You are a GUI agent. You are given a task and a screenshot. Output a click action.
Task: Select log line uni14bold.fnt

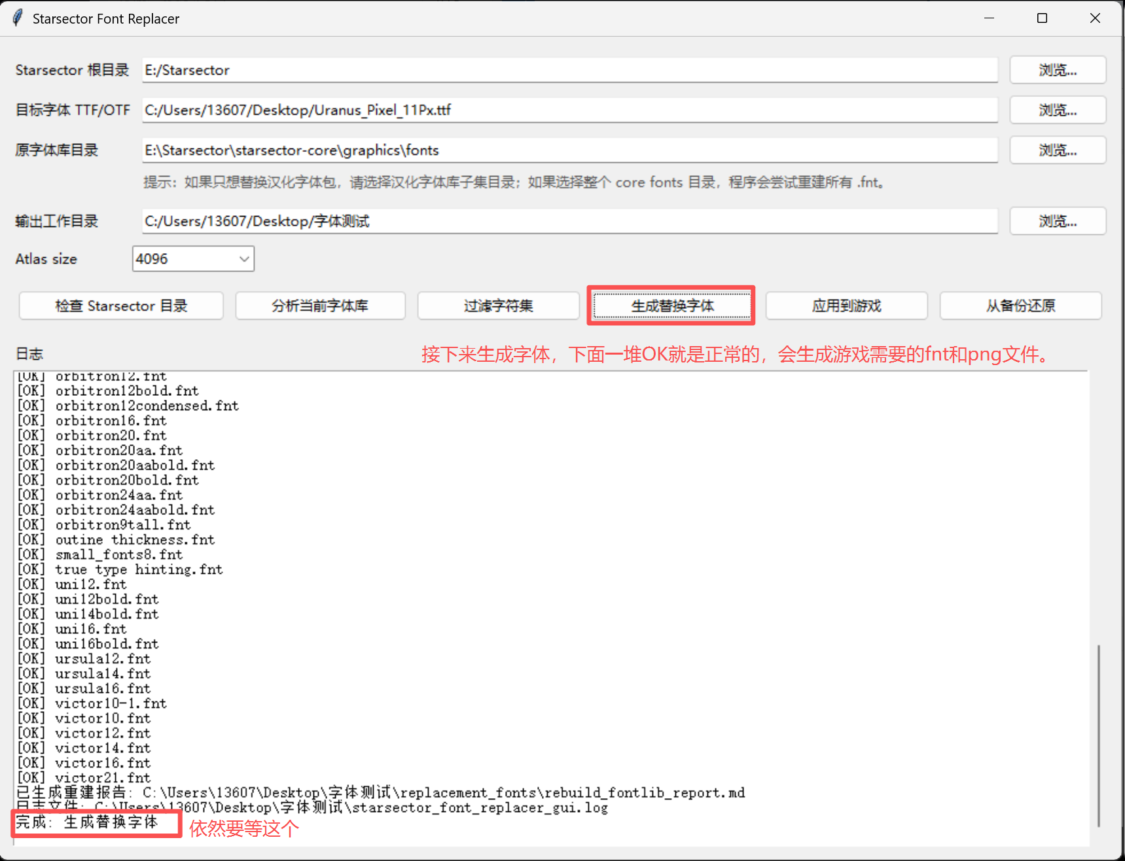pos(88,614)
